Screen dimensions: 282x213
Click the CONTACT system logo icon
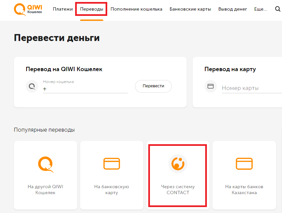pyautogui.click(x=178, y=164)
